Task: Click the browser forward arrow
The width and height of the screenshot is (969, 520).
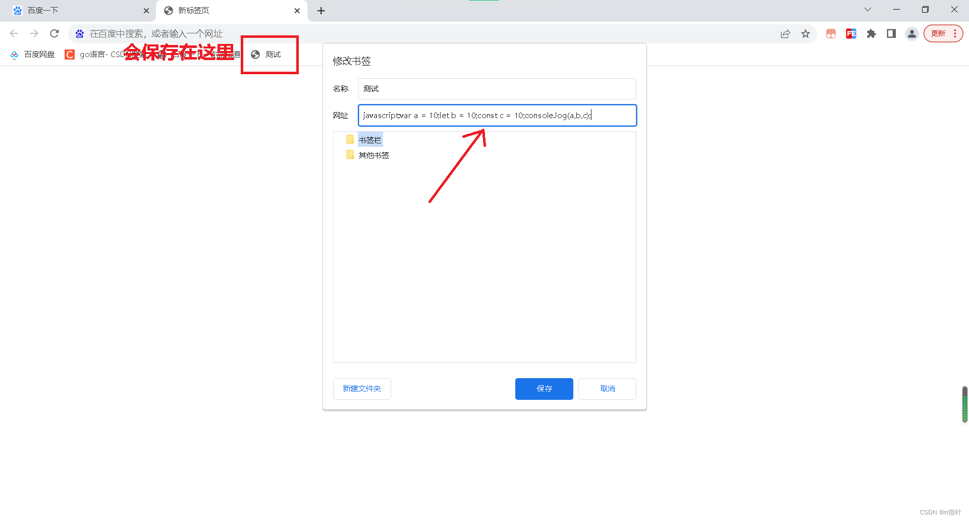Action: pyautogui.click(x=34, y=34)
